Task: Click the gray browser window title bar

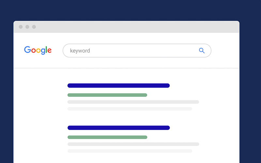Action: 127,27
